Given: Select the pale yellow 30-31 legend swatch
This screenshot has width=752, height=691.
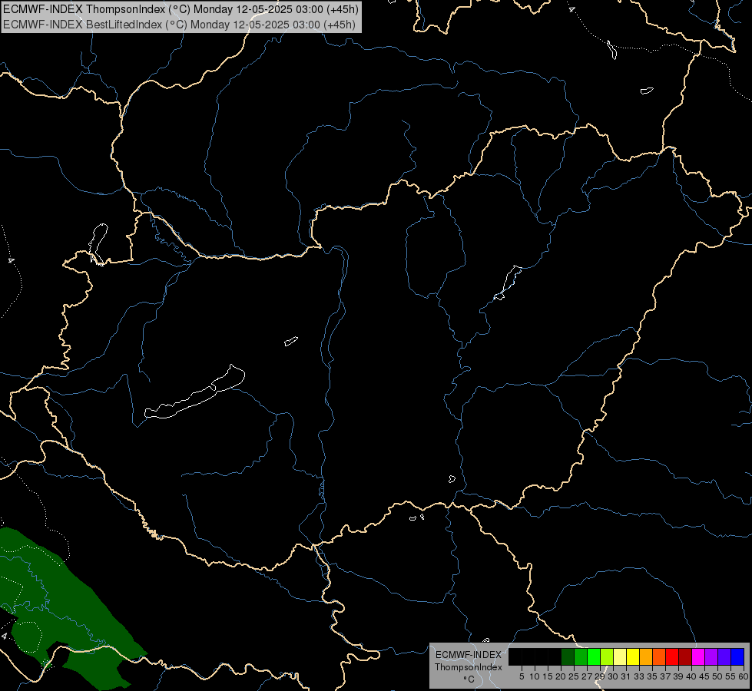Looking at the screenshot, I should pos(620,656).
